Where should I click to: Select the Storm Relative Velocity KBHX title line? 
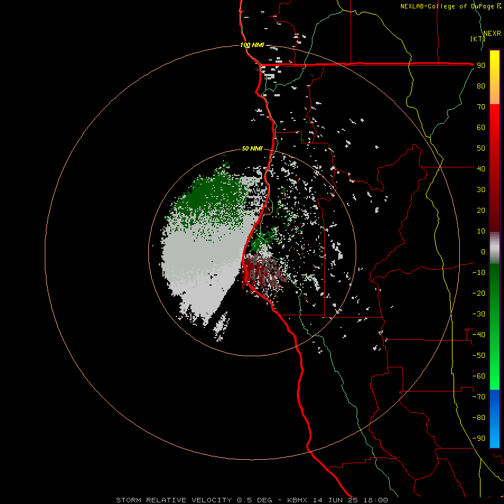[252, 500]
